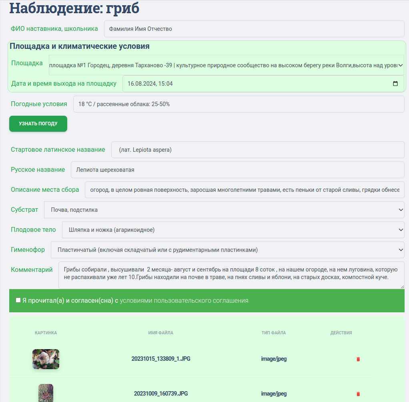This screenshot has width=409, height=402.
Task: Open the user agreement terms link
Action: point(184,301)
